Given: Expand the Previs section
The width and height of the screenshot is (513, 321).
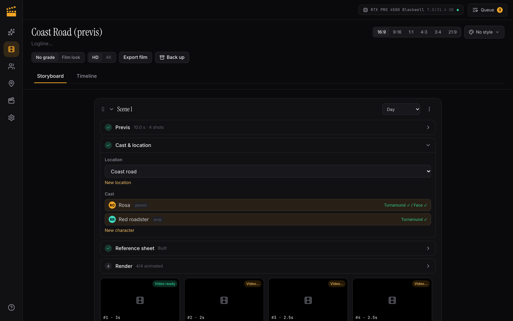Looking at the screenshot, I should click(x=268, y=127).
